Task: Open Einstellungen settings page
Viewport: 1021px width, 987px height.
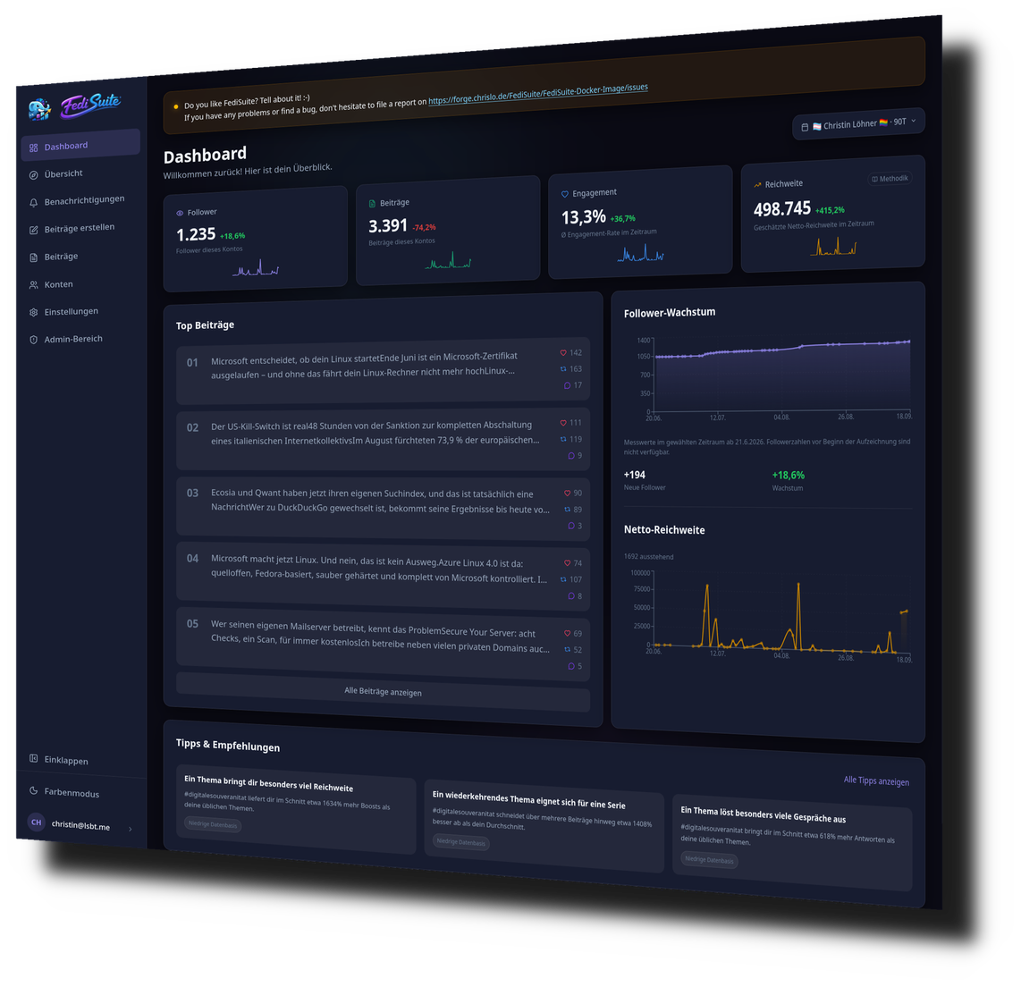Action: [80, 311]
